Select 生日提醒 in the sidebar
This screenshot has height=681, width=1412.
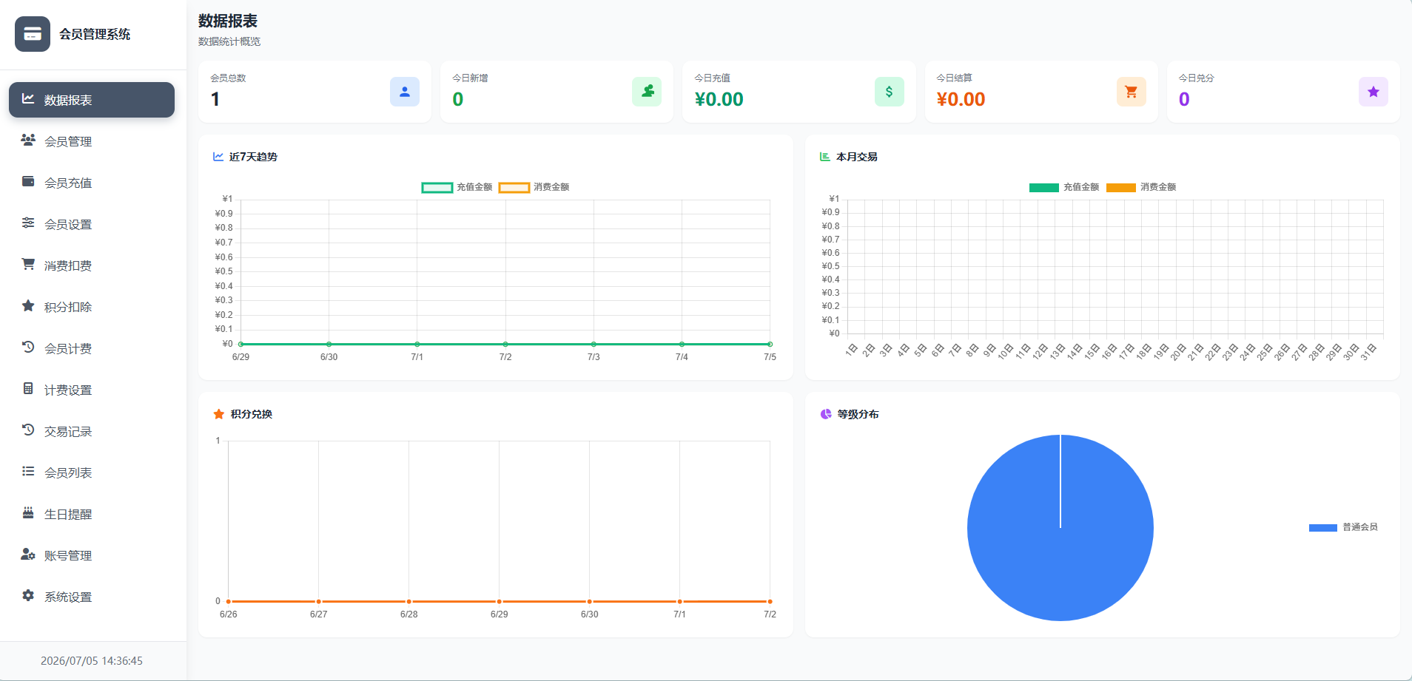pyautogui.click(x=92, y=514)
